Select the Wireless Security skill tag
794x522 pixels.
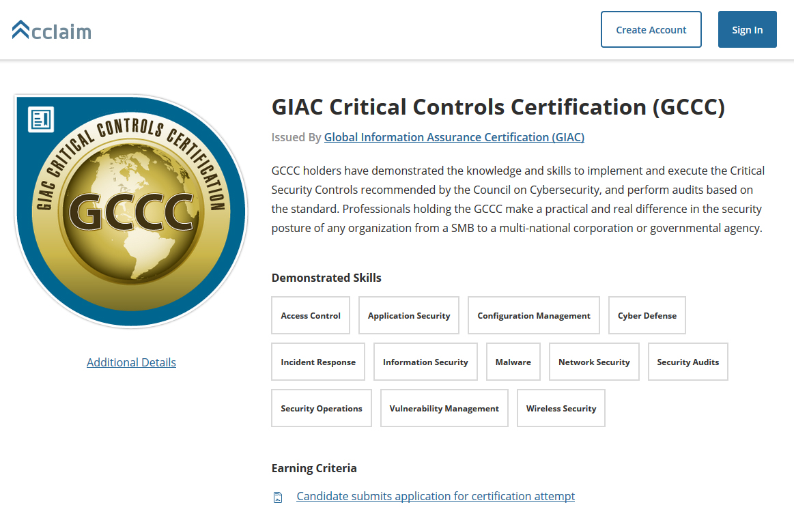561,408
